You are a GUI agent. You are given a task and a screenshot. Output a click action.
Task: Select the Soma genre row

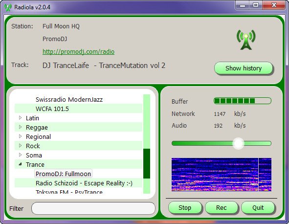pos(78,155)
